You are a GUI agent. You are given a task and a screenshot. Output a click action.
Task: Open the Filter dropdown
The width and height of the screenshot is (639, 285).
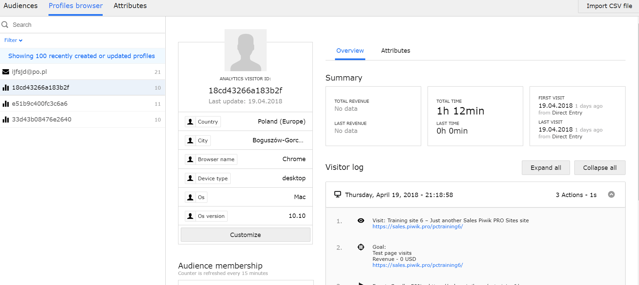coord(13,40)
